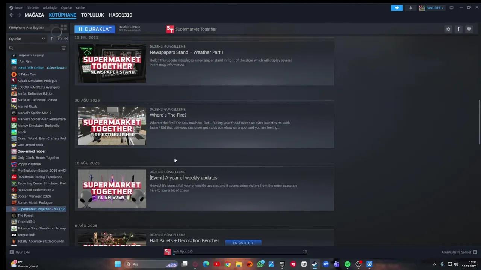Switch to Big Picture mode monitor icon
481x270 pixels.
point(451,8)
